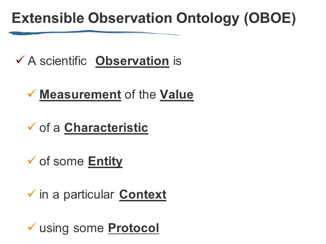Click the underlined word Entity
The height and width of the screenshot is (244, 326).
pyautogui.click(x=105, y=162)
